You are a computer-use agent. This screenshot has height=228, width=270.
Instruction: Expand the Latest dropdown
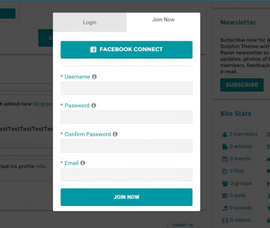point(183,225)
